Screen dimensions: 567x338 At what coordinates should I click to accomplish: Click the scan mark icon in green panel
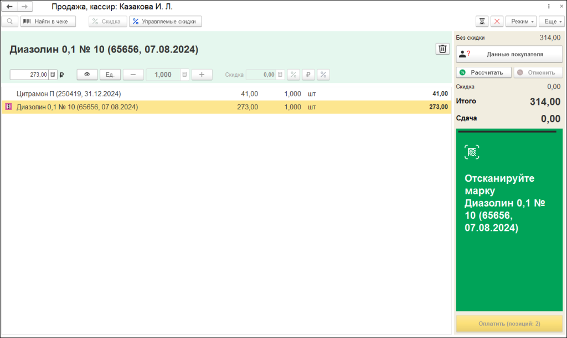point(472,152)
